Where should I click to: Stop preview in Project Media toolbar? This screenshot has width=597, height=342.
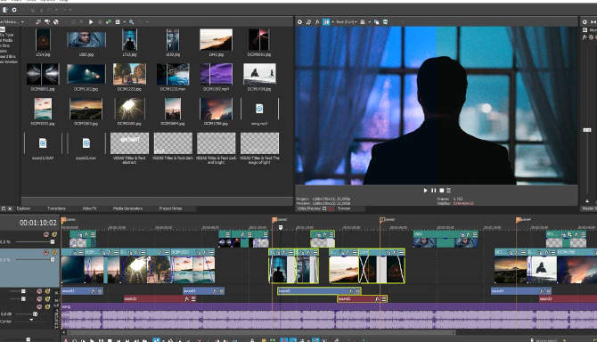[100, 22]
